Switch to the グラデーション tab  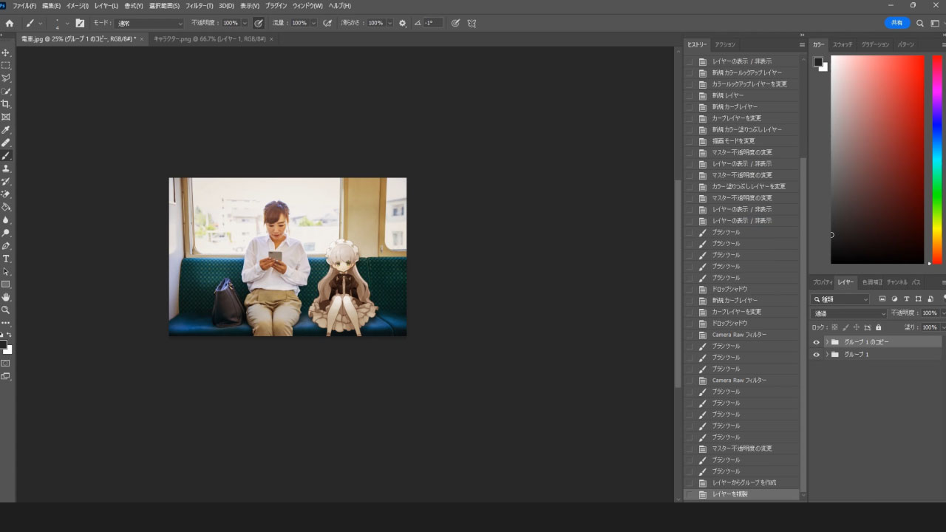pos(875,45)
